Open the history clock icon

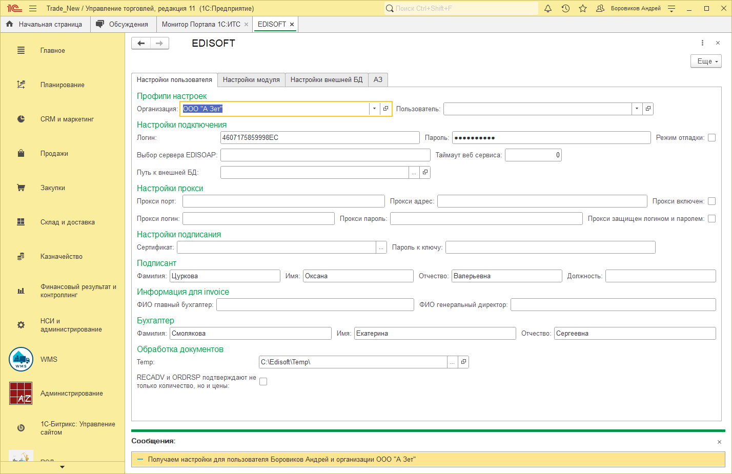click(x=565, y=8)
